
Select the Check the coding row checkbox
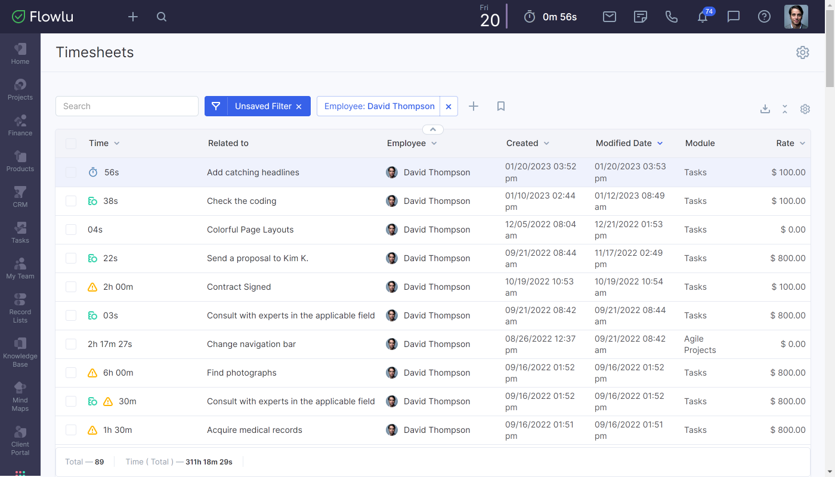tap(71, 201)
